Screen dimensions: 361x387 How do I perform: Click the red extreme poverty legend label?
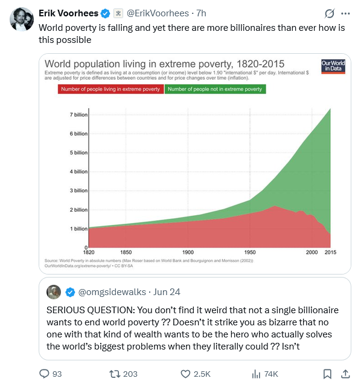coord(110,89)
